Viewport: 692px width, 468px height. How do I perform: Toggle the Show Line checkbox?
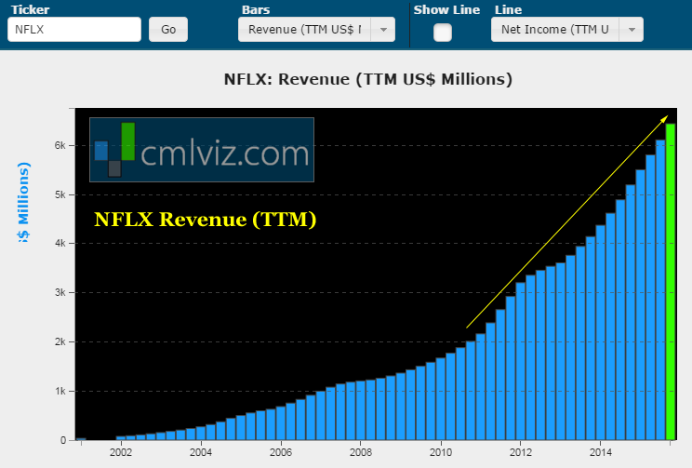tap(443, 33)
